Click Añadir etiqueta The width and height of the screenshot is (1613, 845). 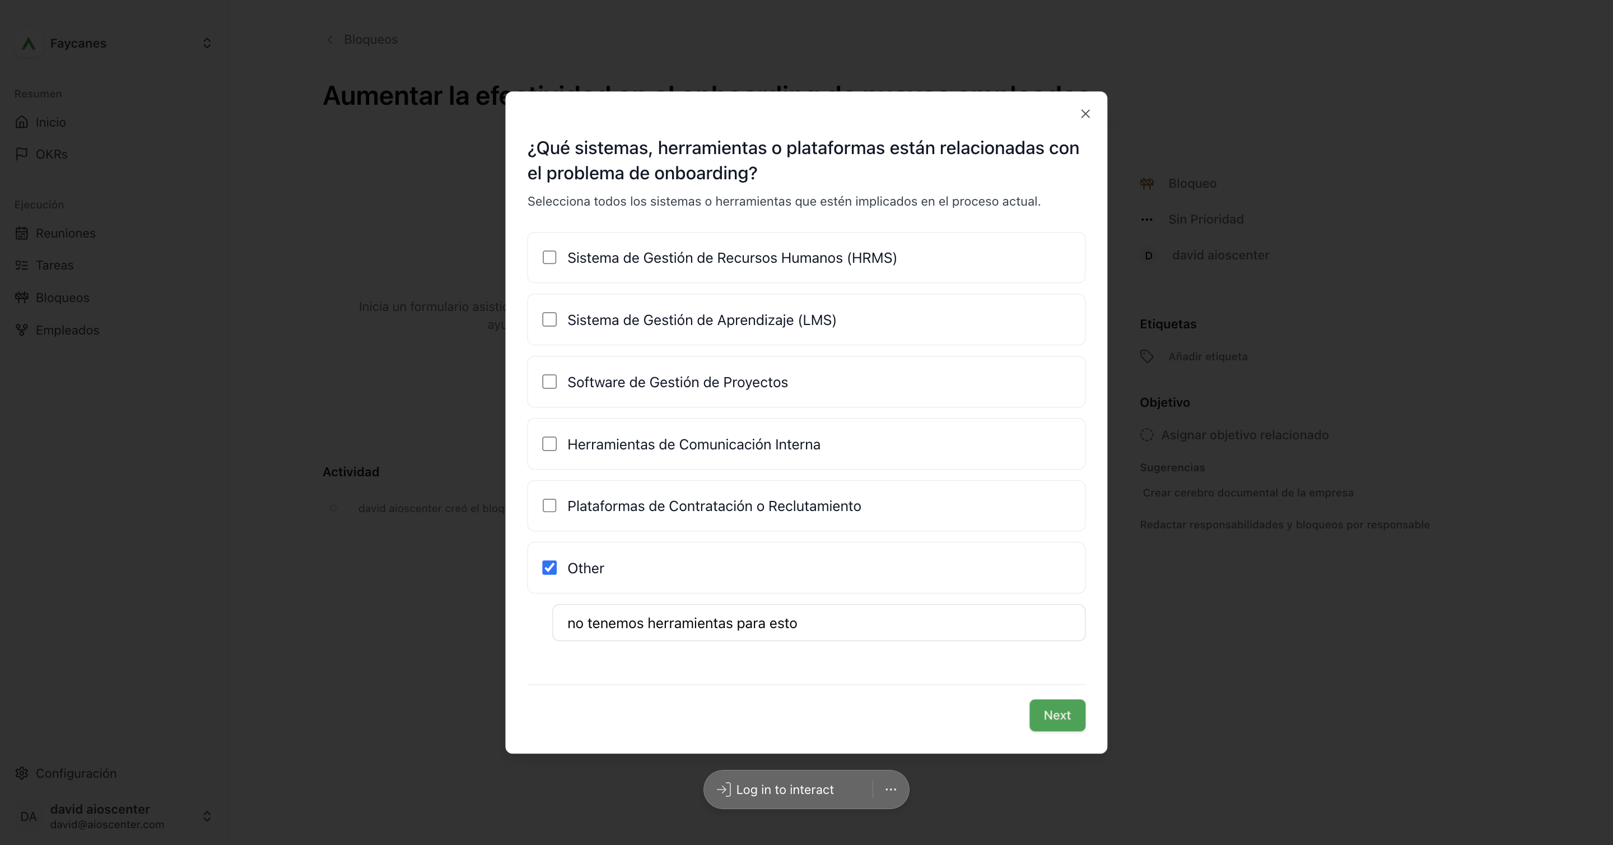tap(1208, 356)
